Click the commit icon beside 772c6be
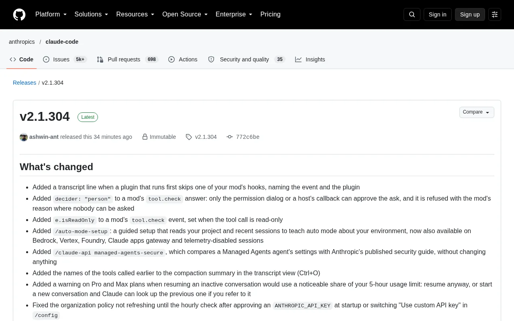 pos(230,137)
